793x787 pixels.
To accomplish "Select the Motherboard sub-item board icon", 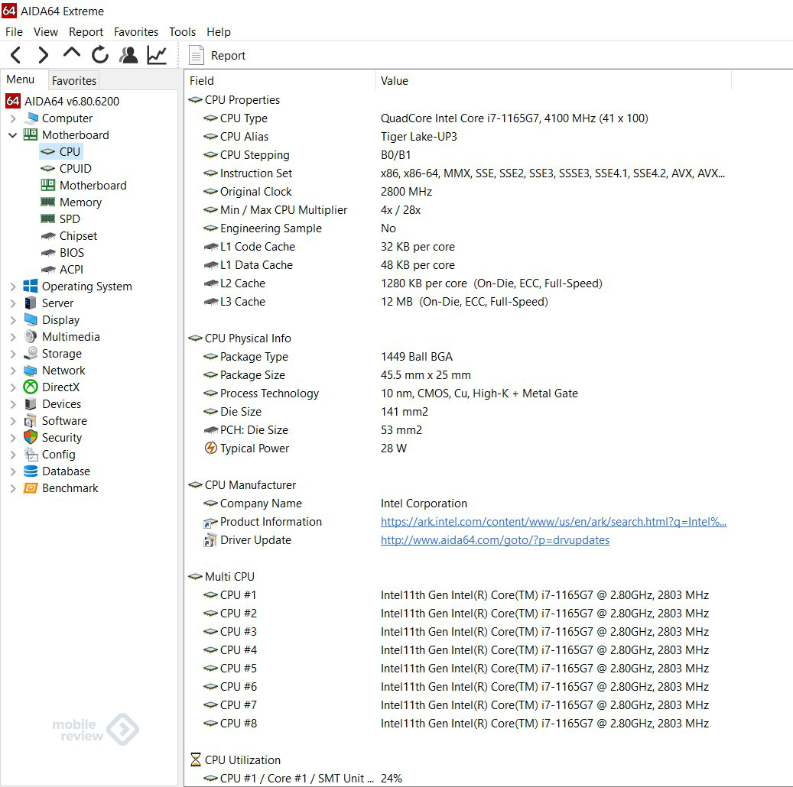I will [47, 185].
